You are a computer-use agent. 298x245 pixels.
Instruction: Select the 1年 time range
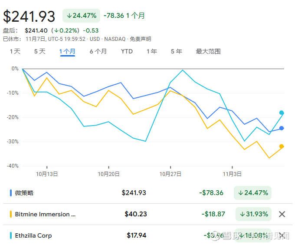[152, 51]
